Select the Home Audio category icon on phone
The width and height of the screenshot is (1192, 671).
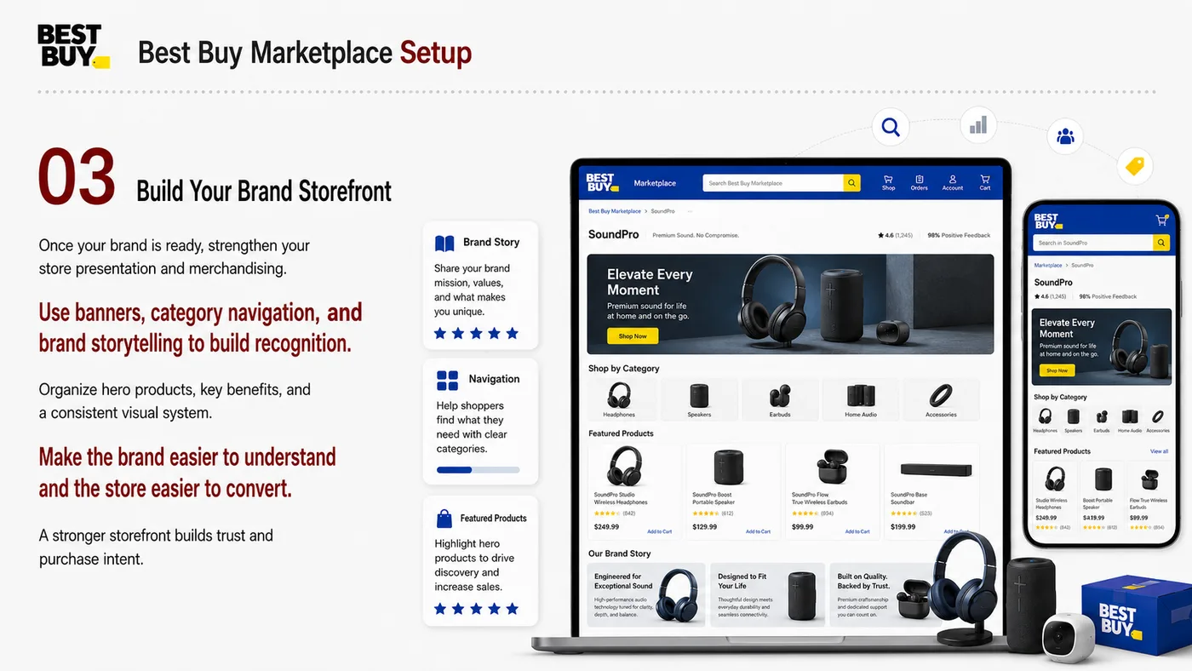(x=1130, y=417)
